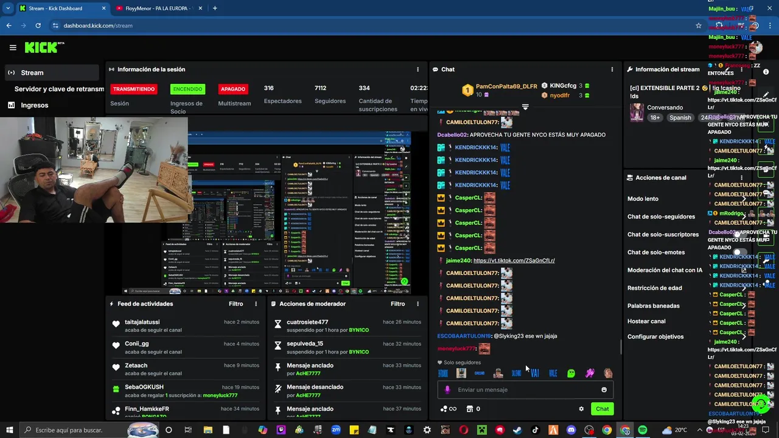Insert the VAI emote

coord(534,373)
